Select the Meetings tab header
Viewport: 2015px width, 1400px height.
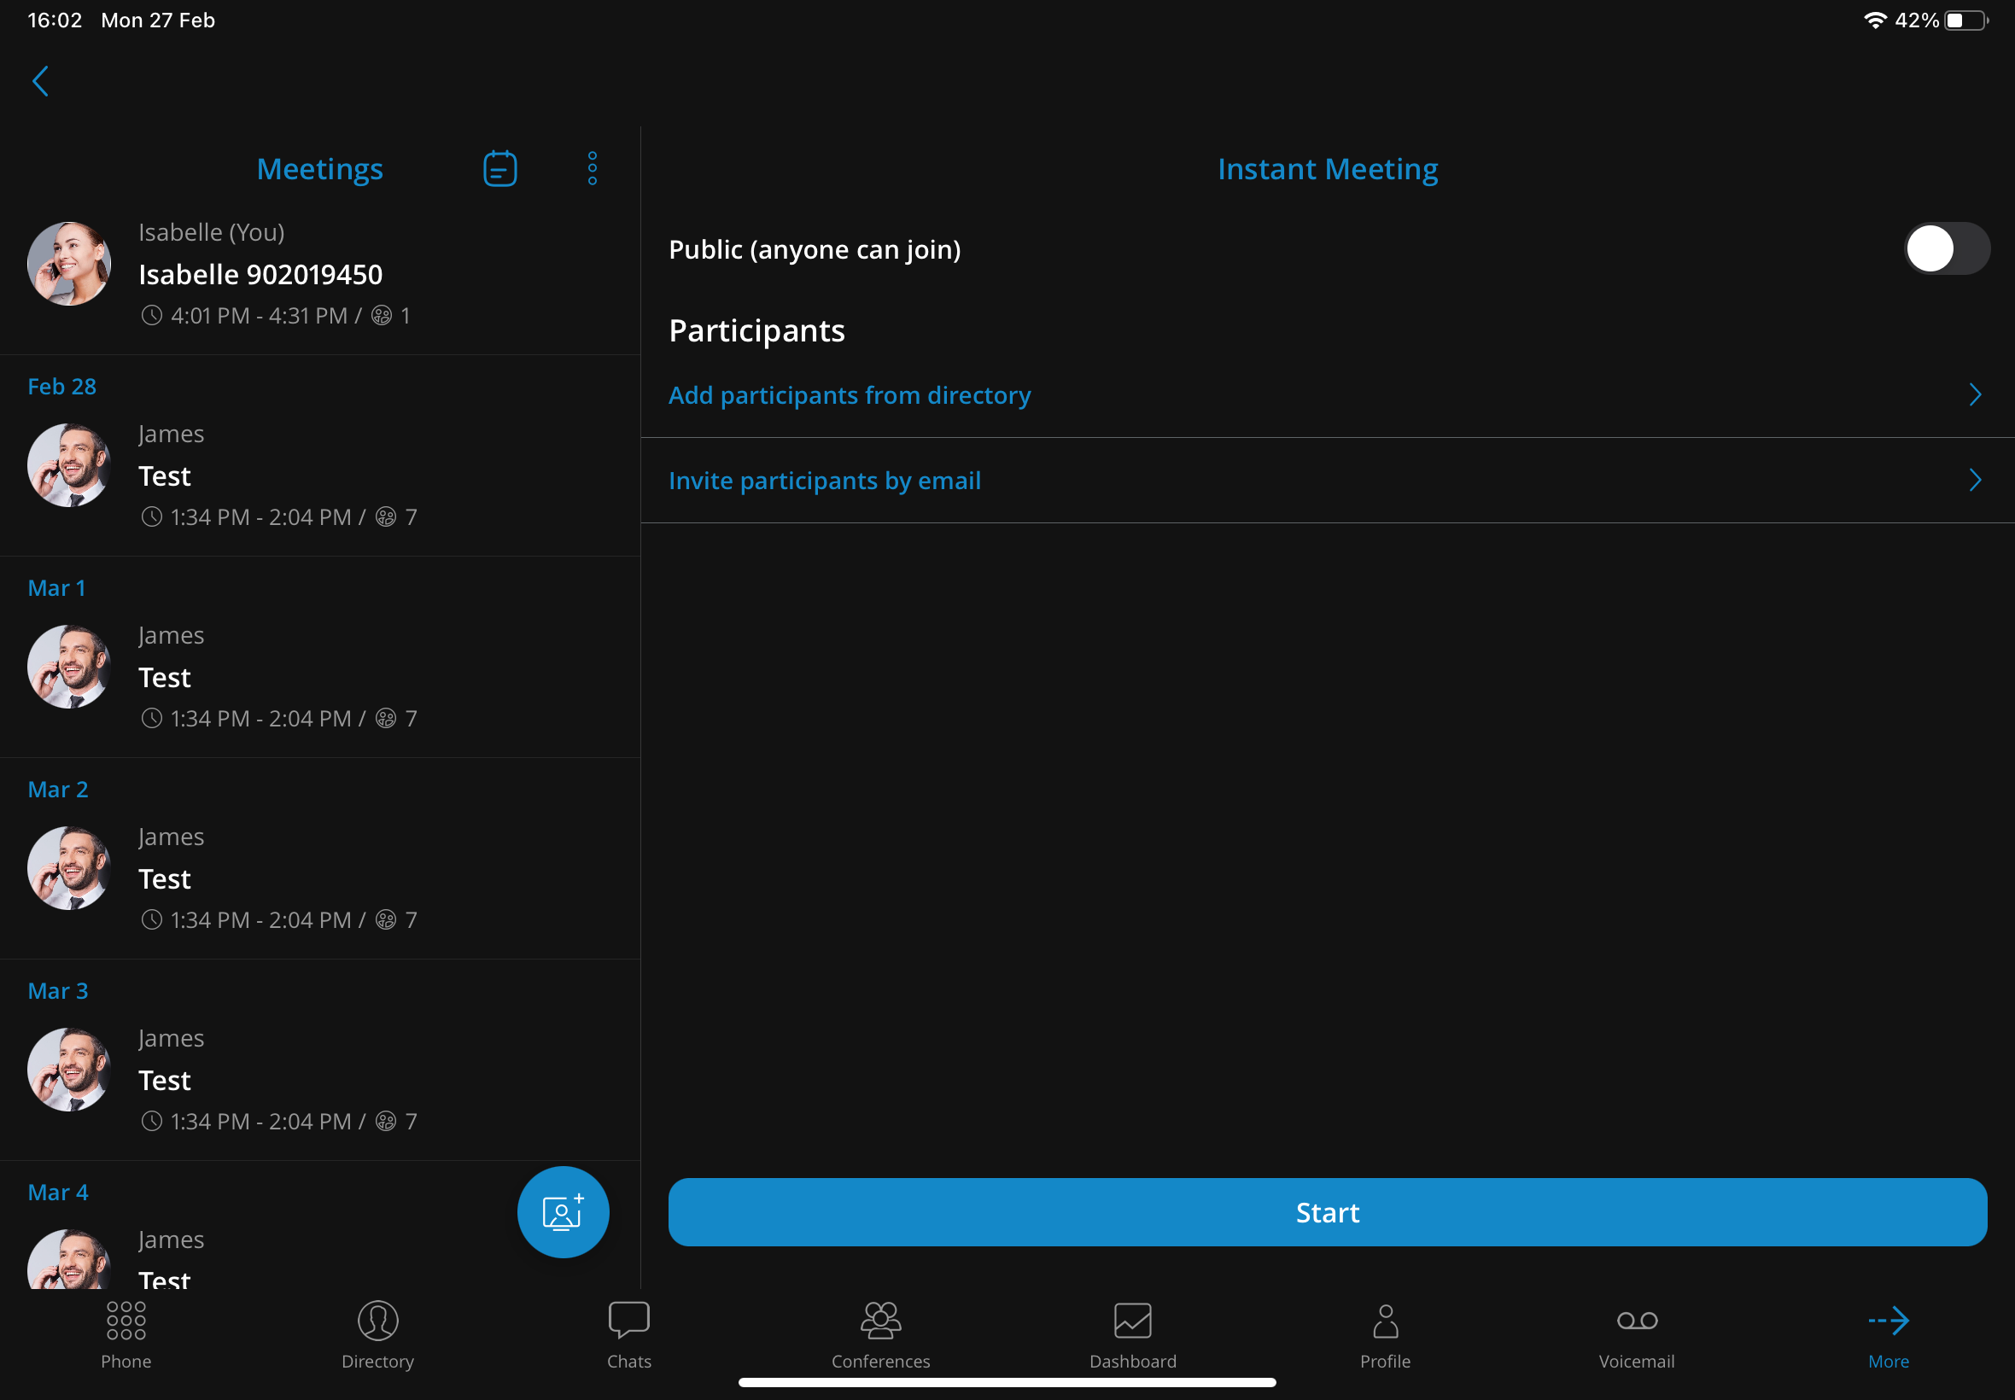(x=320, y=168)
